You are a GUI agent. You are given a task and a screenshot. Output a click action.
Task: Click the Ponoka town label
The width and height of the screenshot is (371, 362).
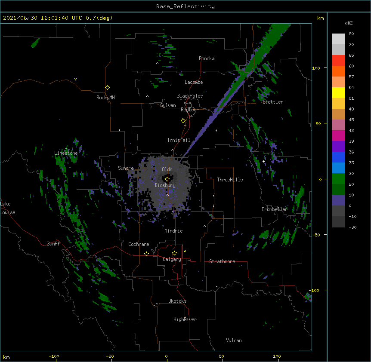207,58
